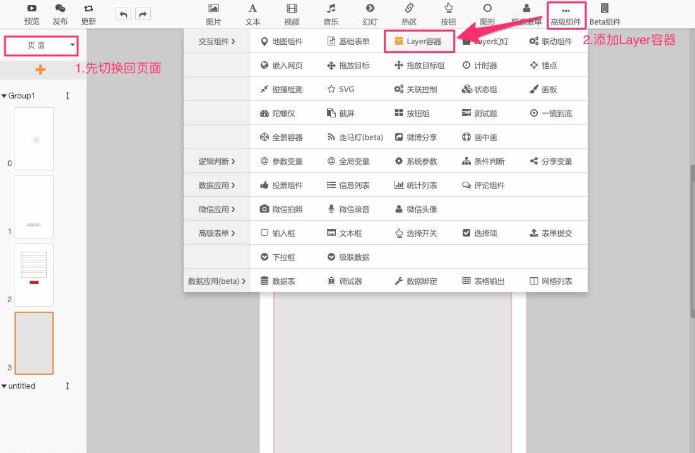Select the Layer容器 component
695x453 pixels.
coord(419,42)
